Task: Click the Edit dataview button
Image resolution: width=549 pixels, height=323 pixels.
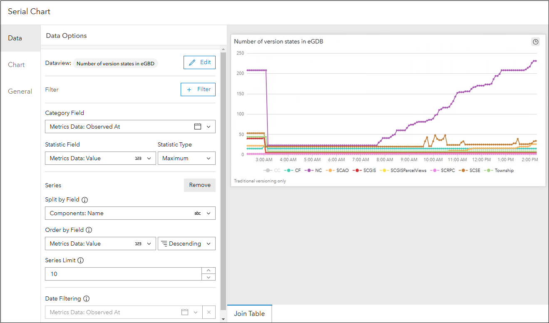Action: tap(199, 62)
